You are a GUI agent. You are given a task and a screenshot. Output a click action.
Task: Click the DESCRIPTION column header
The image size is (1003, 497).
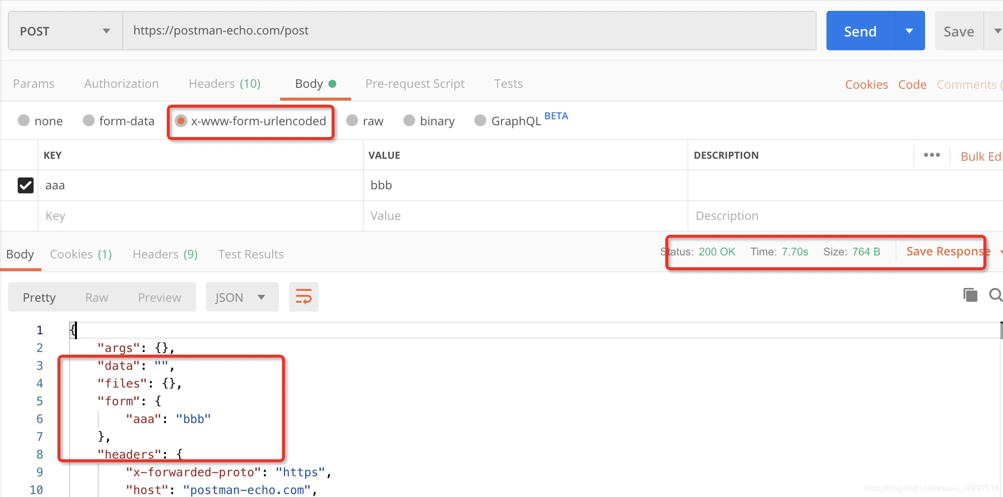[x=726, y=155]
